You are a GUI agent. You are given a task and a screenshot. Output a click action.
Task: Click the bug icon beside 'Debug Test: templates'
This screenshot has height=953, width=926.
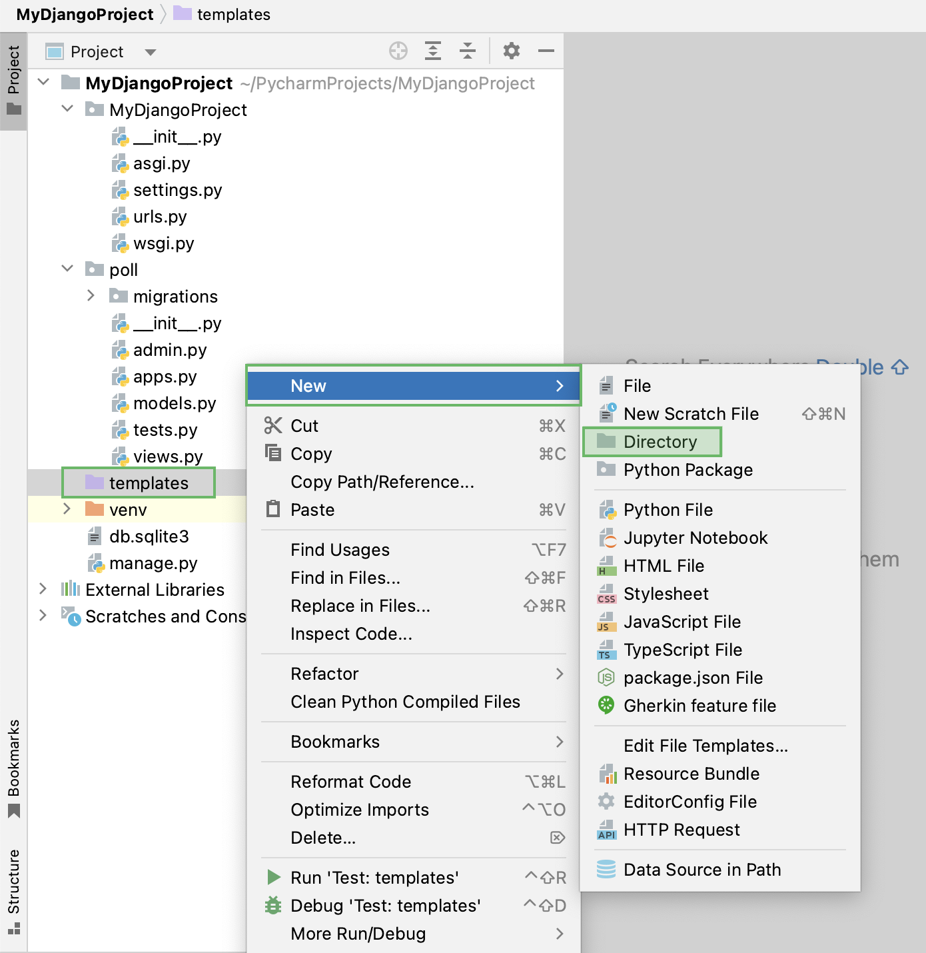click(273, 906)
